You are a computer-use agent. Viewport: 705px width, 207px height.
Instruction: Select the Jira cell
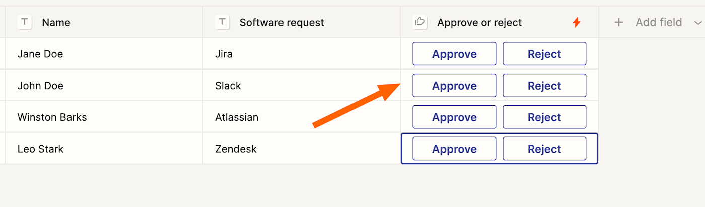pyautogui.click(x=302, y=54)
